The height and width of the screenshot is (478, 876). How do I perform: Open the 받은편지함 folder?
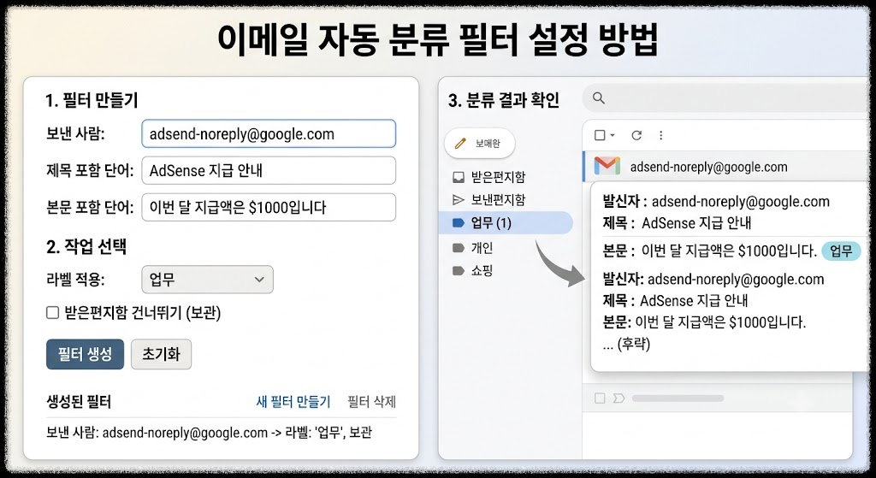(489, 178)
